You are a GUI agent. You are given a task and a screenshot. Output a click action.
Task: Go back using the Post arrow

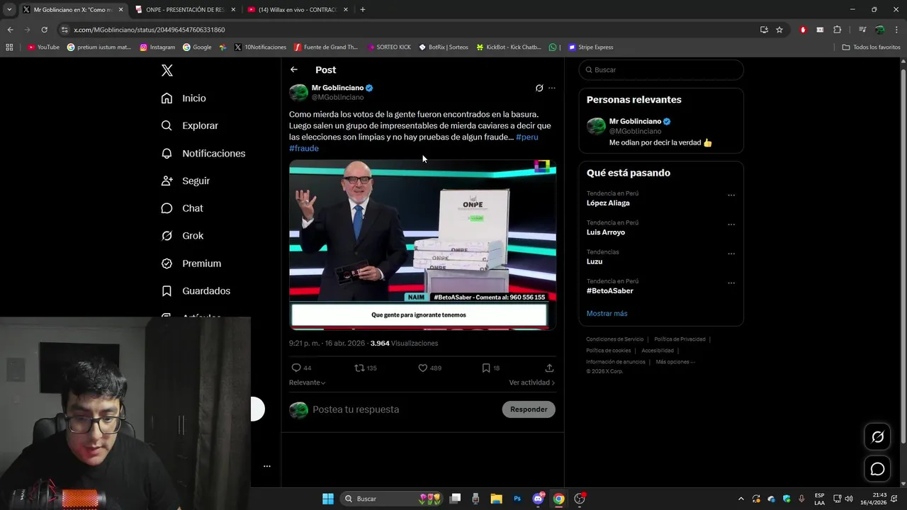point(294,69)
